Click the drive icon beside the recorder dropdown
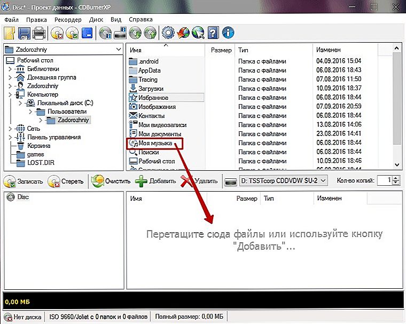 (230, 181)
